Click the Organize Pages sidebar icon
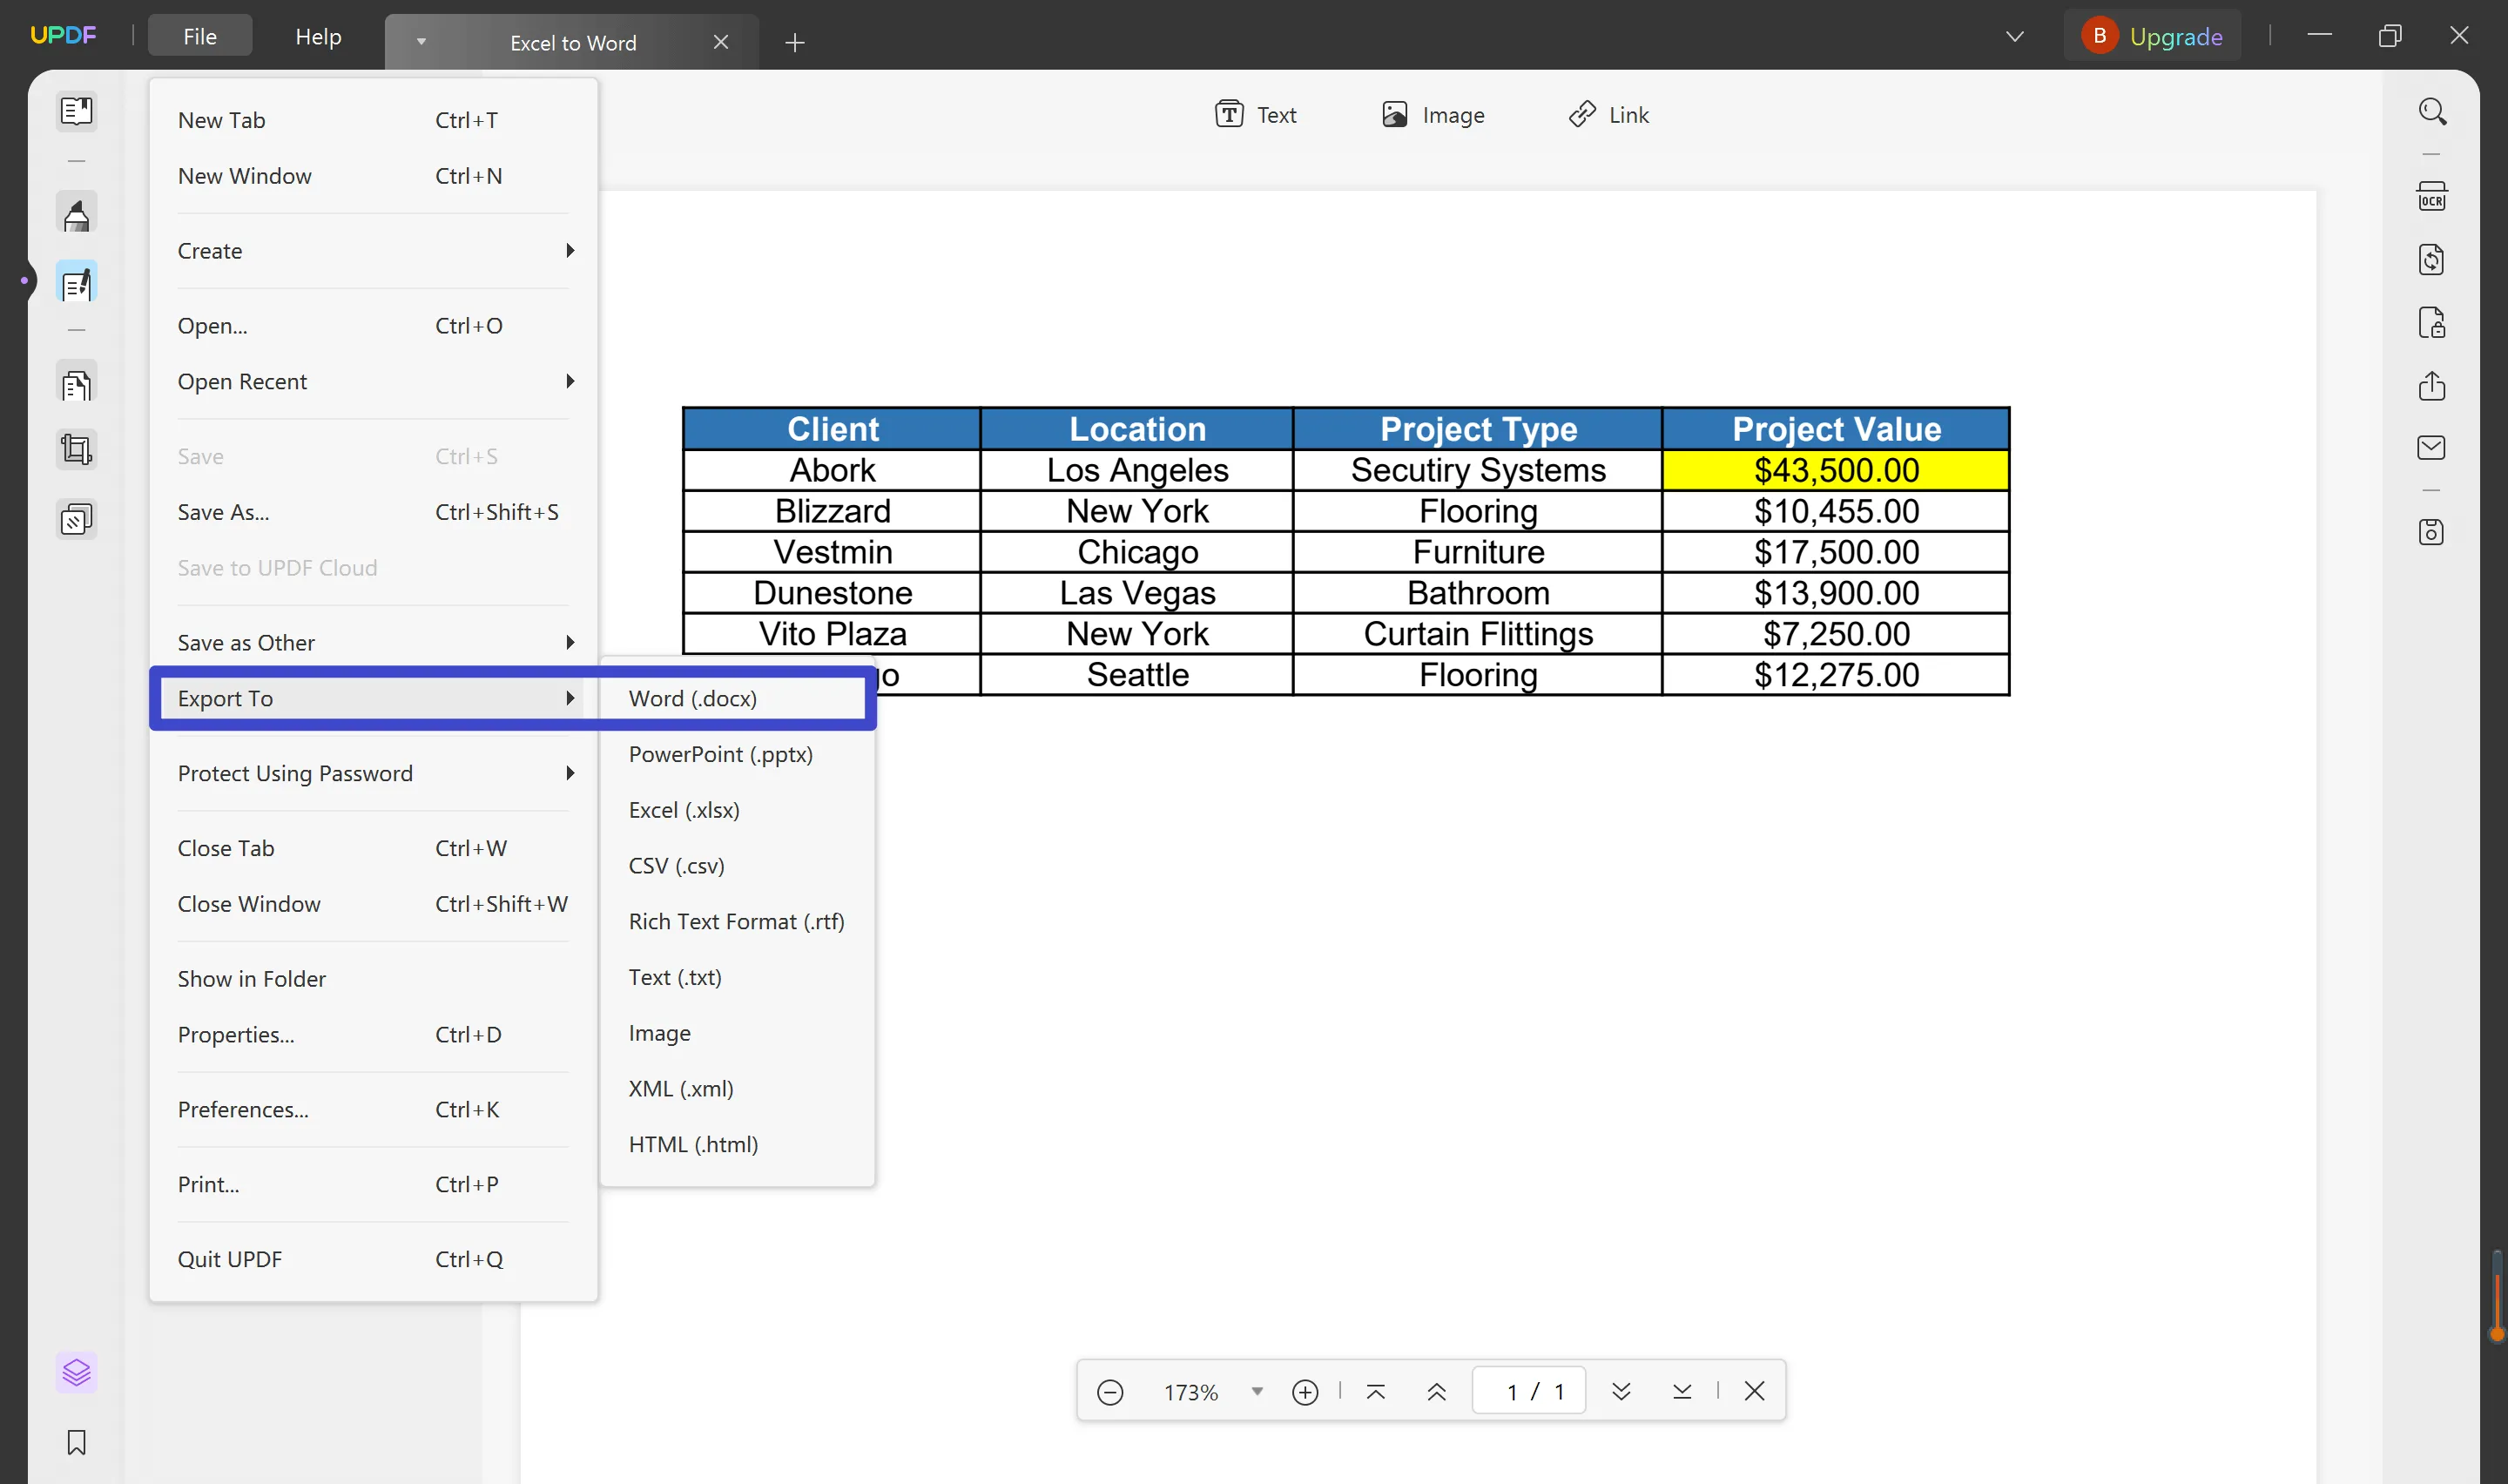The width and height of the screenshot is (2508, 1484). pyautogui.click(x=76, y=385)
